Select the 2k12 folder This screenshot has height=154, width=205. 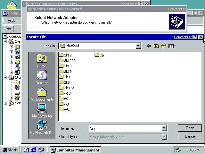coord(65,55)
